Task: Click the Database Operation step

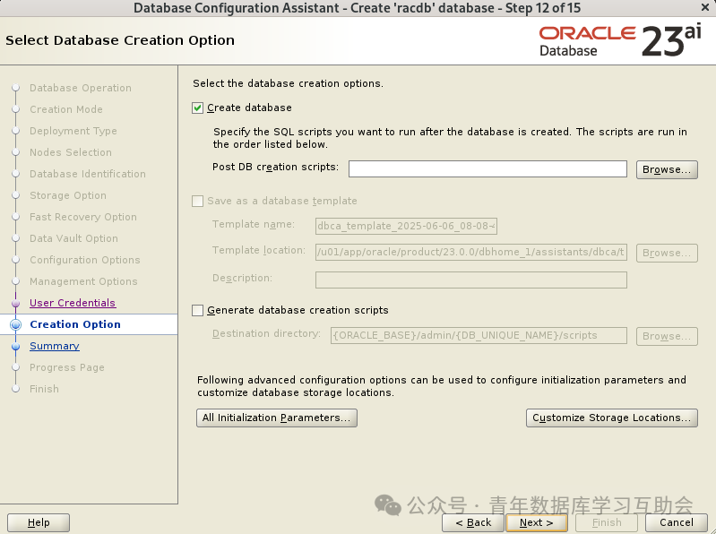Action: 81,88
